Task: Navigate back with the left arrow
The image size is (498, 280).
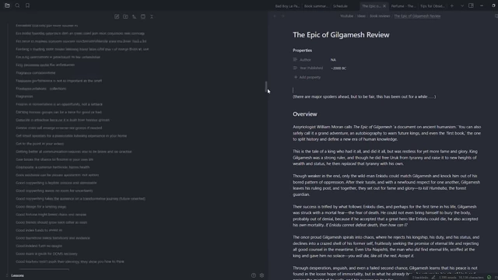Action: coord(275,16)
